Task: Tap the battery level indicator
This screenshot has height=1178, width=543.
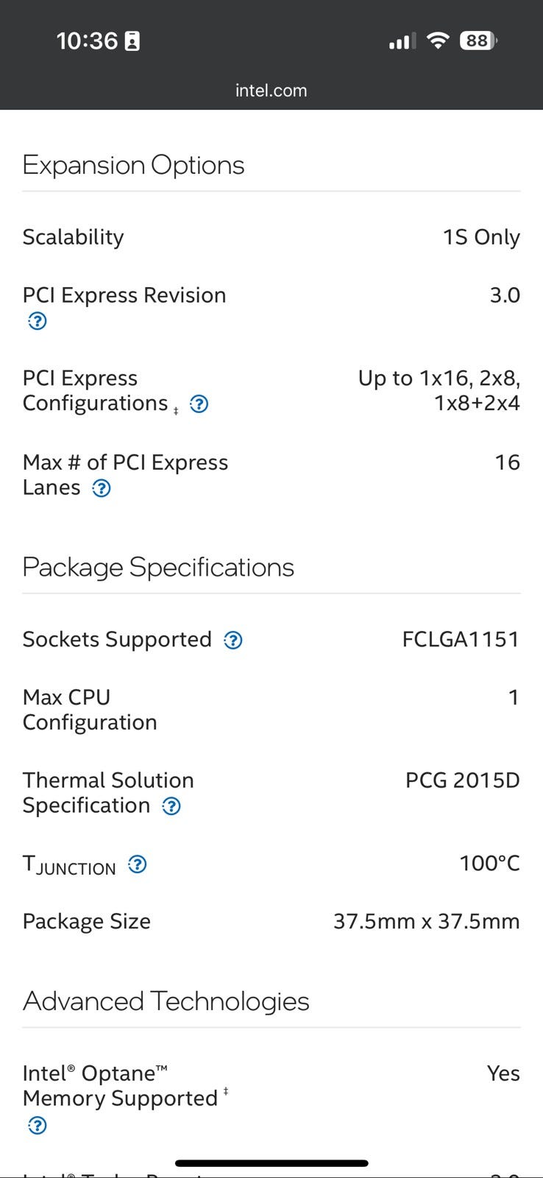Action: [x=478, y=41]
